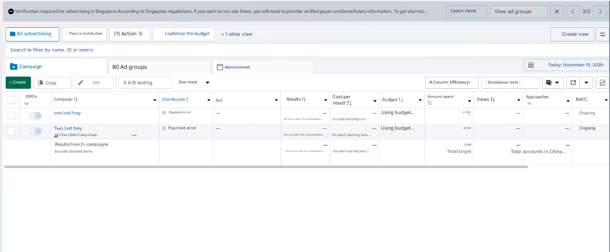This screenshot has height=252, width=610.
Task: Open the Distribution column dropdown arrow
Action: [209, 100]
